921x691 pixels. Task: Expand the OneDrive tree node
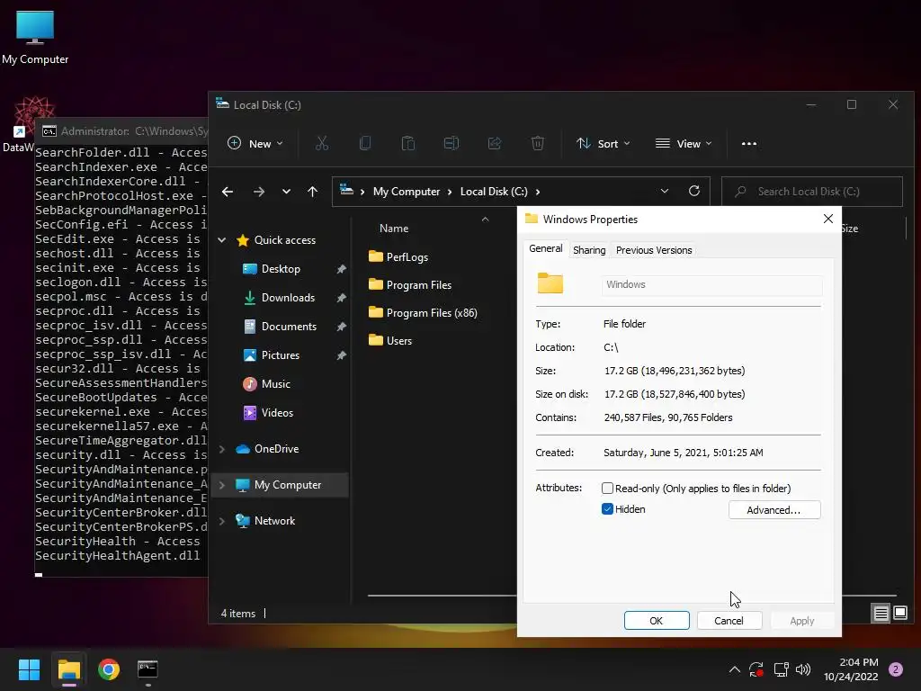[222, 449]
